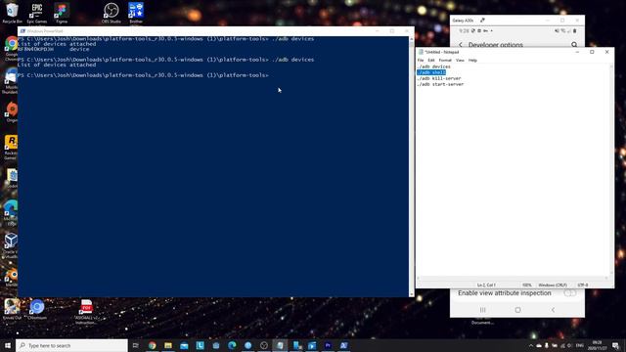Open Notepad View menu
626x352 pixels.
tap(460, 61)
